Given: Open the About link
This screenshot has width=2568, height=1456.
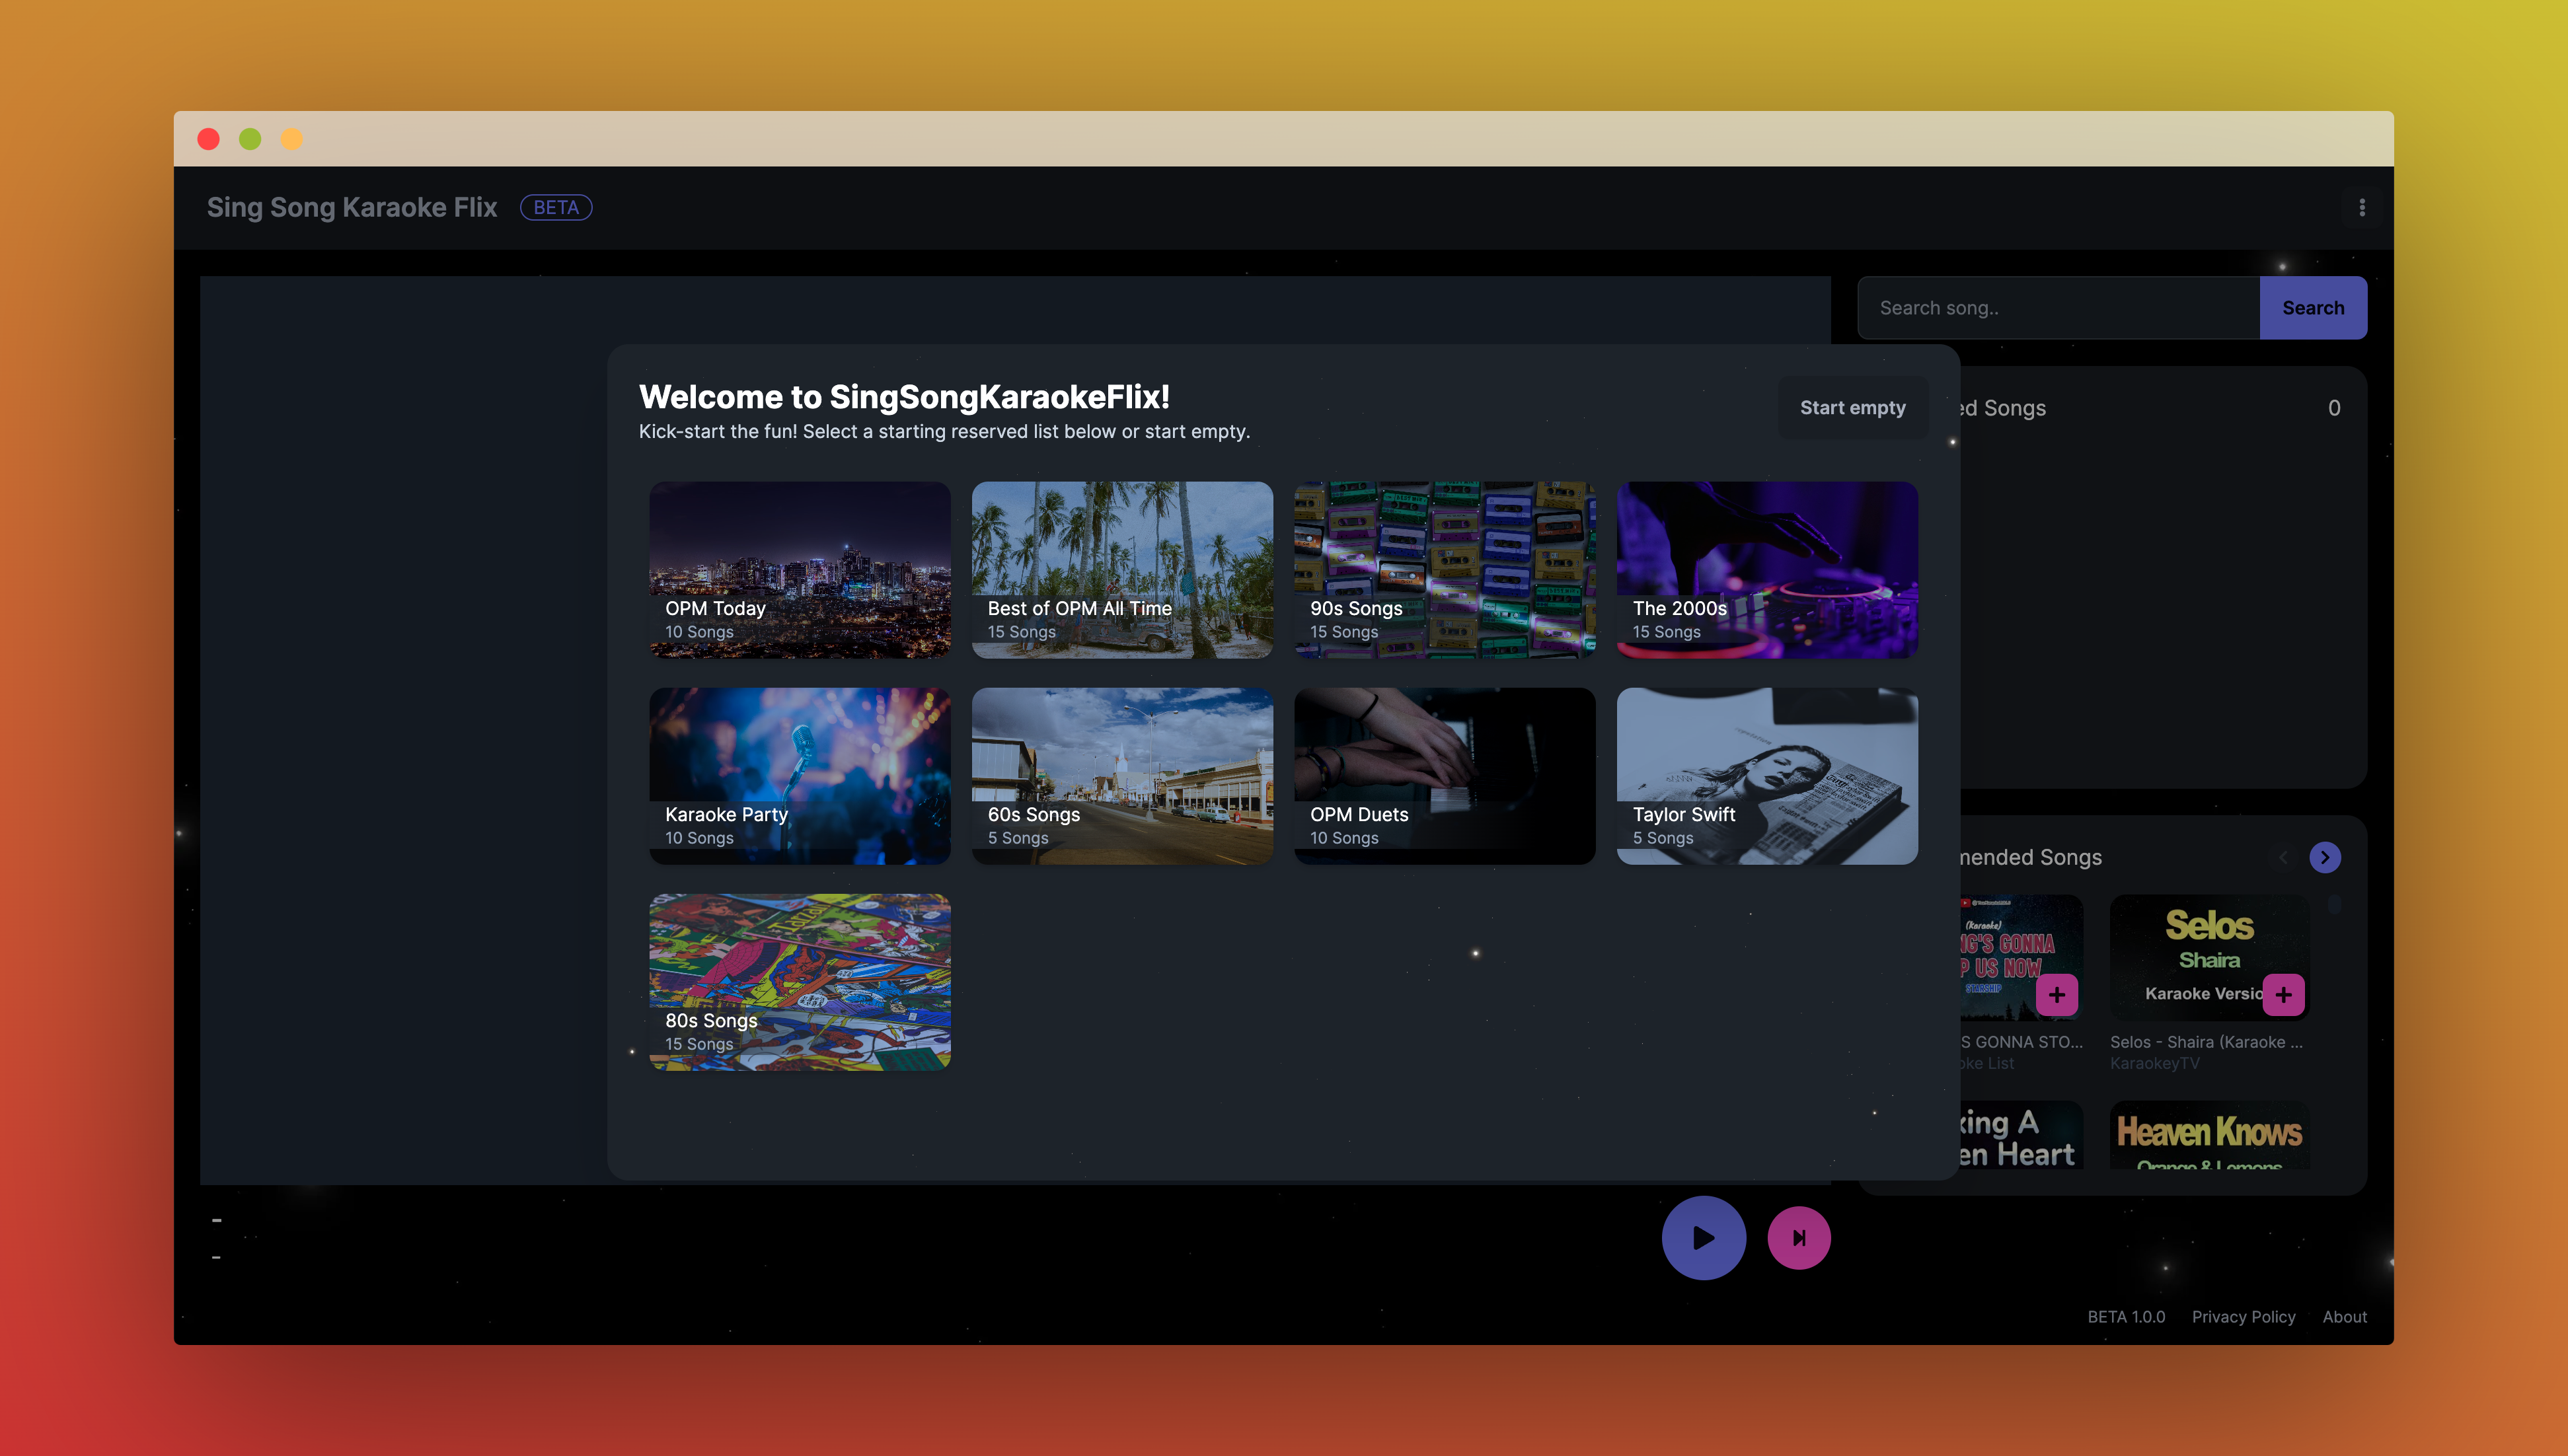Looking at the screenshot, I should [2344, 1317].
